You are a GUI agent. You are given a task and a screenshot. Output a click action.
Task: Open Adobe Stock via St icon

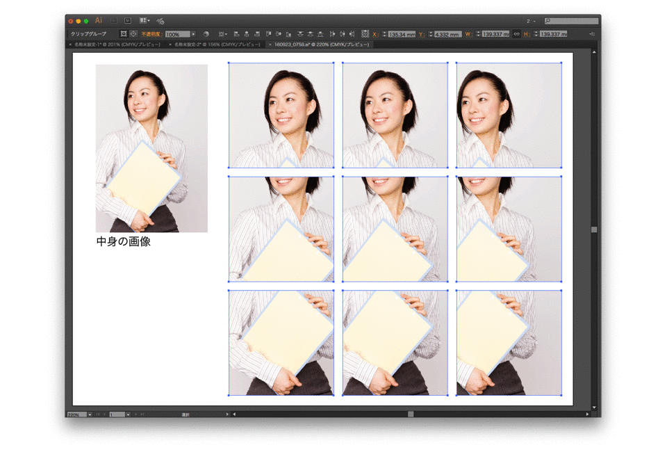pos(128,20)
